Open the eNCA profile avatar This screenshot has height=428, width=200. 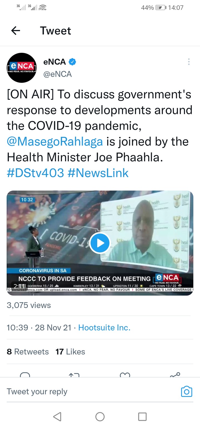[22, 68]
